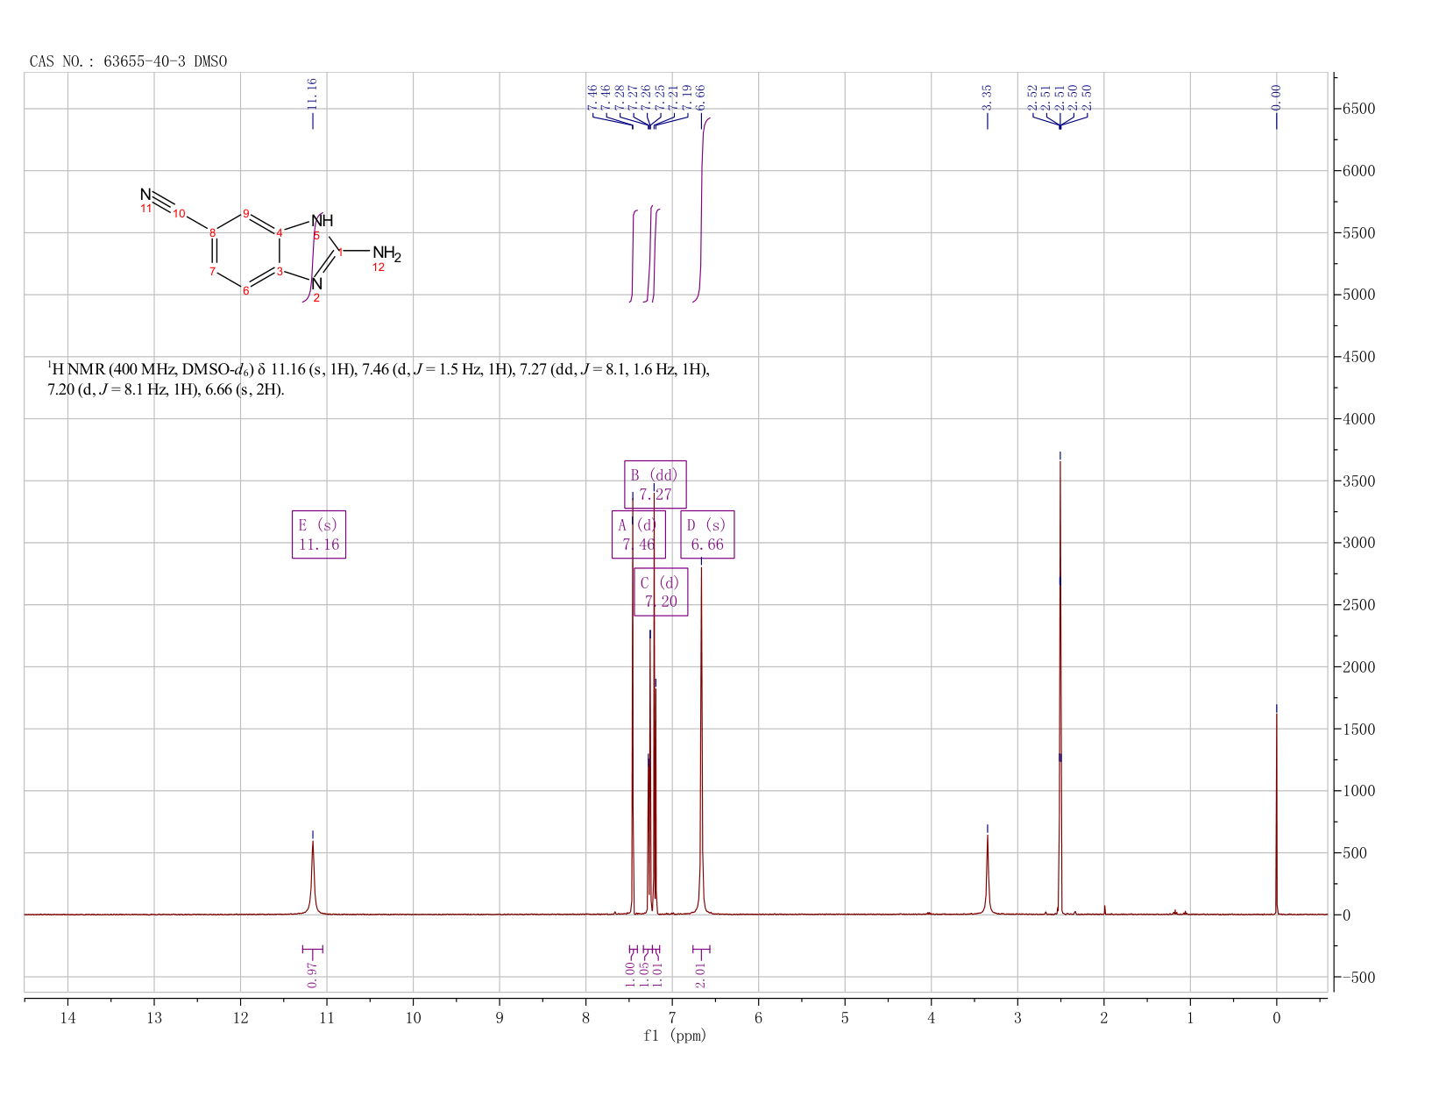This screenshot has width=1446, height=1118.
Task: Click the f1 (ppm) axis label
Action: 675,1036
